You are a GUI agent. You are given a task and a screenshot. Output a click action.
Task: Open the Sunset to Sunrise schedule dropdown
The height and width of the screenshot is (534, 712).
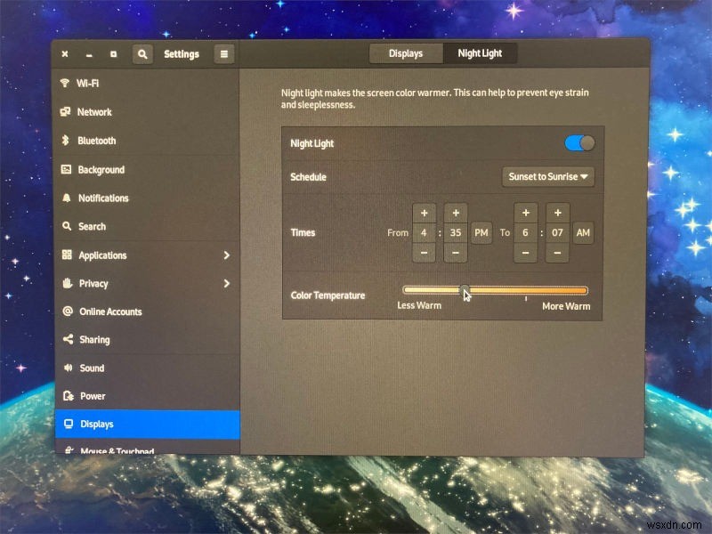pos(547,176)
